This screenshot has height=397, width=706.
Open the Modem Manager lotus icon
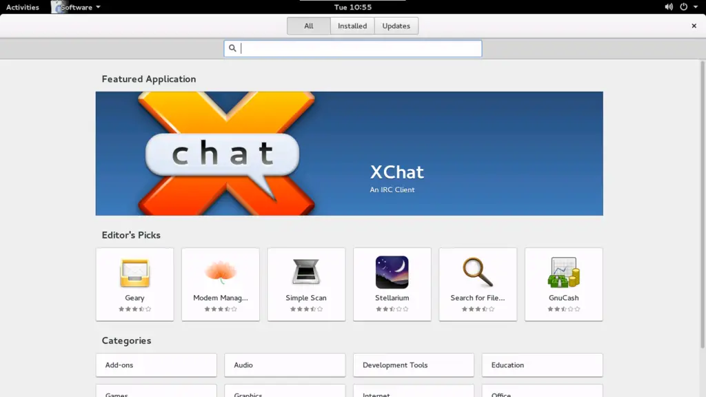221,273
